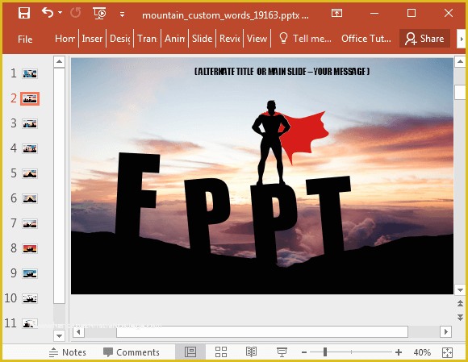The image size is (468, 362).
Task: Click the horizontal scrollbar track
Action: [262, 331]
